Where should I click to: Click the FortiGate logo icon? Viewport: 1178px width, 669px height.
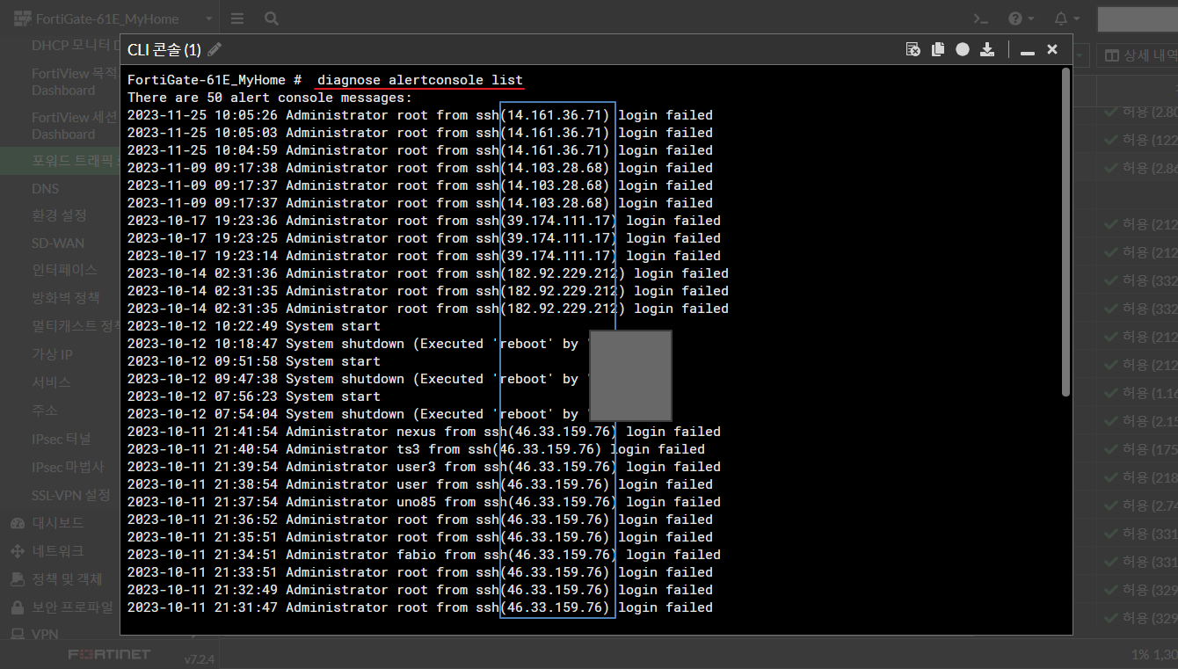[x=22, y=18]
